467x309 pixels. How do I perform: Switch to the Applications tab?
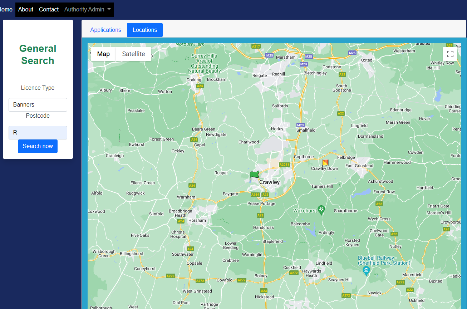105,30
